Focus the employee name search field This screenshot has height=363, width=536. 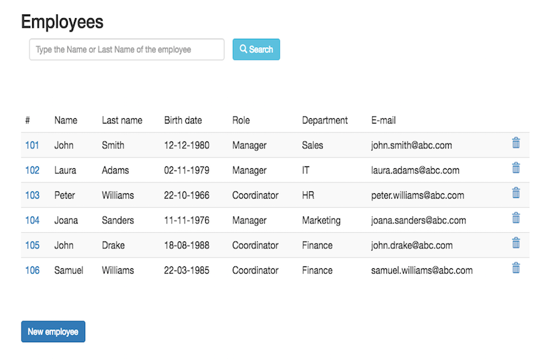[x=127, y=49]
